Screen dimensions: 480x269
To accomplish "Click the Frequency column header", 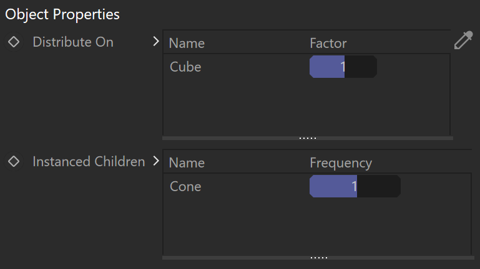I will [x=341, y=163].
